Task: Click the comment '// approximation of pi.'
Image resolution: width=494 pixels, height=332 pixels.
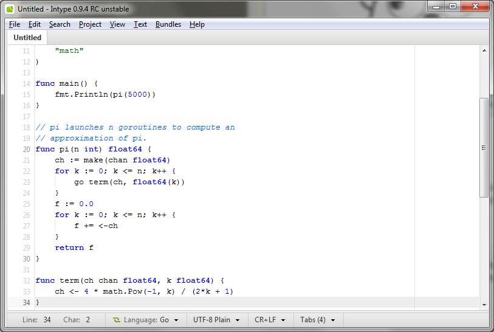Action: coord(91,138)
